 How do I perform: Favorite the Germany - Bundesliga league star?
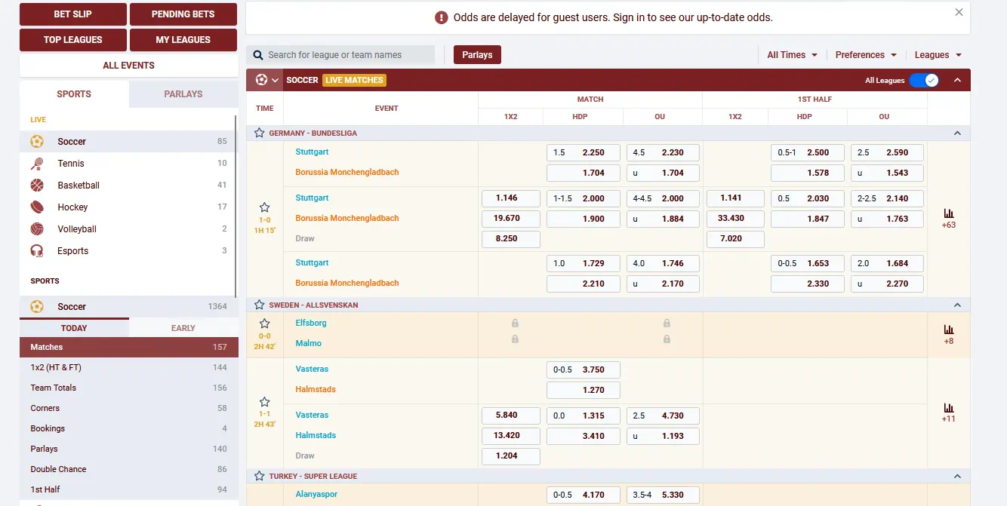click(260, 133)
